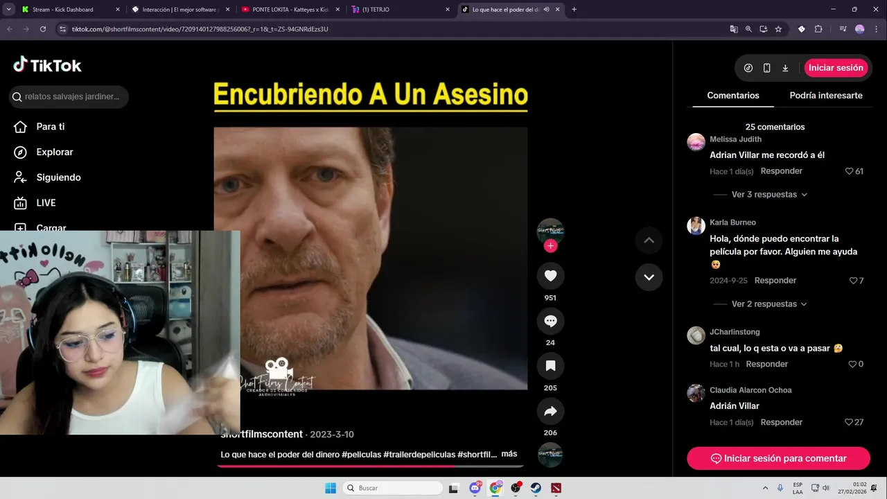
Task: Focus the TikTok search field
Action: [x=69, y=96]
